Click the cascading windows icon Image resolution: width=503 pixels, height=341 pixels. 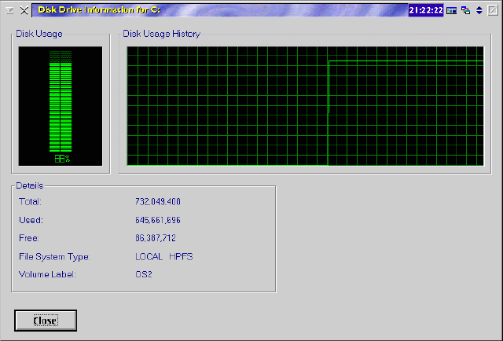(465, 10)
